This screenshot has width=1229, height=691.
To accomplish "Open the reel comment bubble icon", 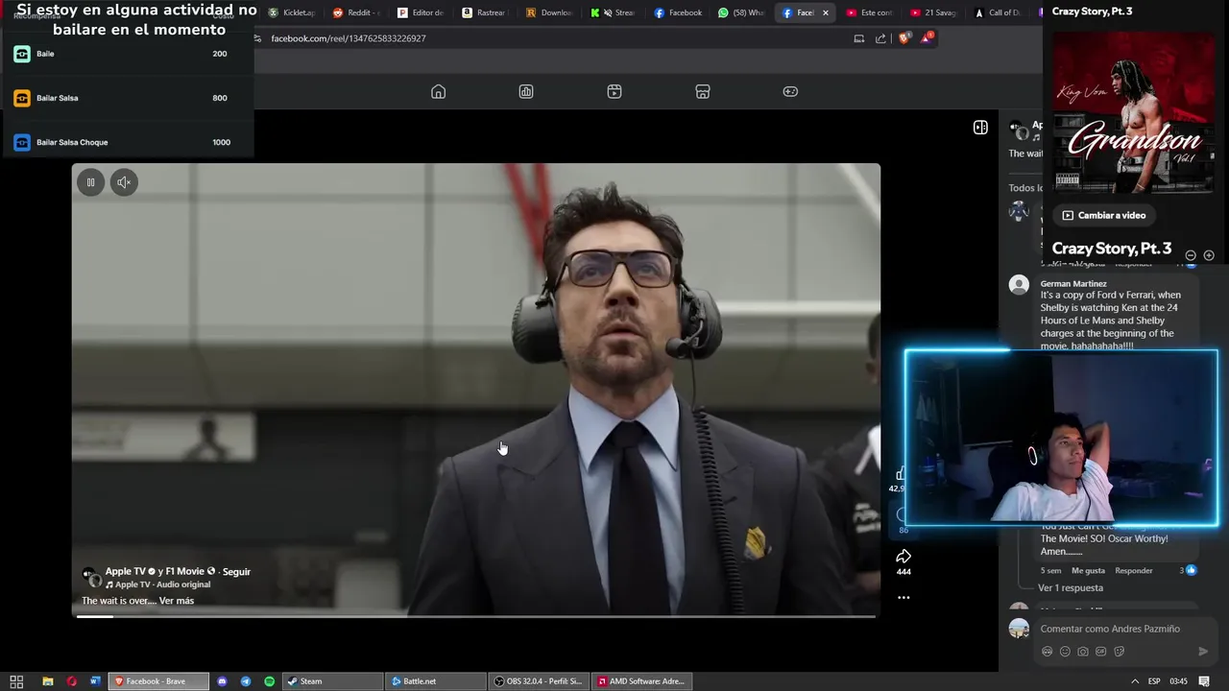I will (x=901, y=515).
